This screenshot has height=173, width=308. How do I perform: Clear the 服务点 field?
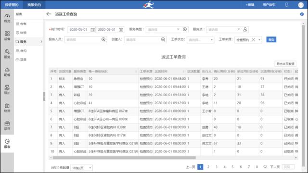click(x=239, y=29)
